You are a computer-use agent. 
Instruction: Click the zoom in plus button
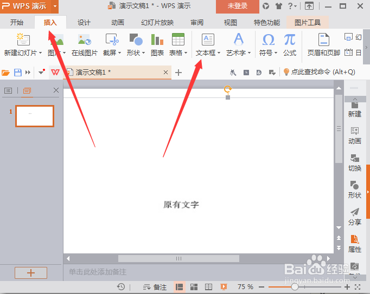coord(347,287)
